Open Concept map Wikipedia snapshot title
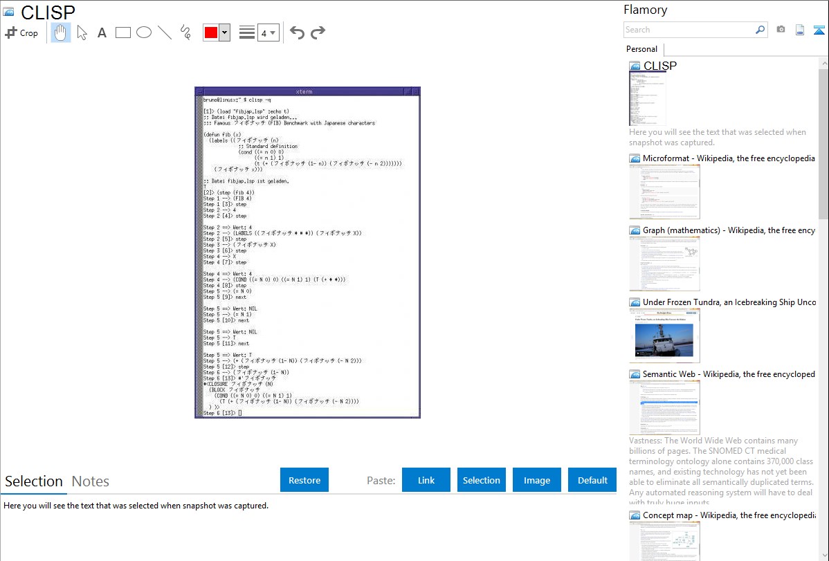The image size is (829, 561). click(729, 515)
